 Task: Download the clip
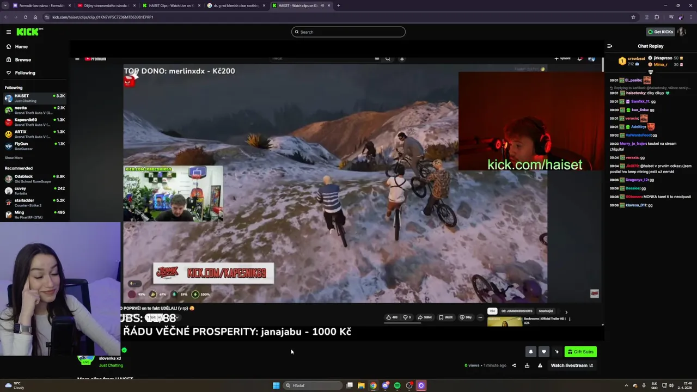[x=527, y=365]
